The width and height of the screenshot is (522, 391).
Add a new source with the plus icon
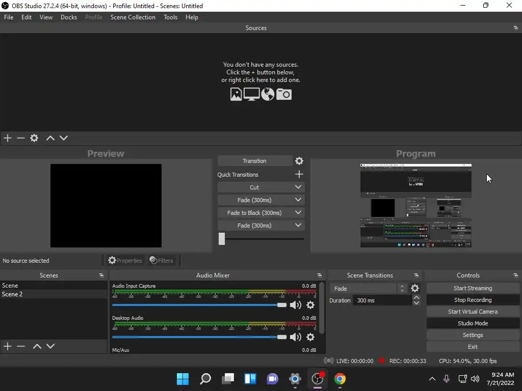[8, 138]
